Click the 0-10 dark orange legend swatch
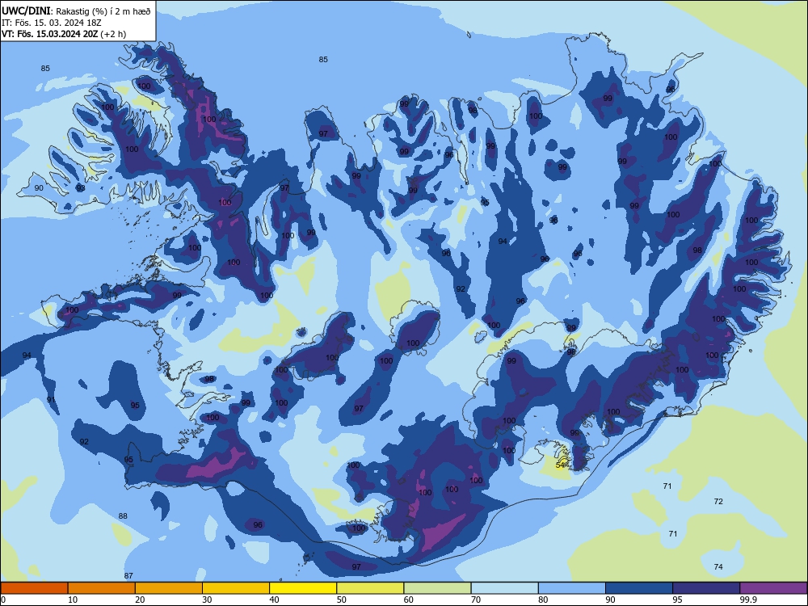The image size is (808, 606). click(34, 588)
